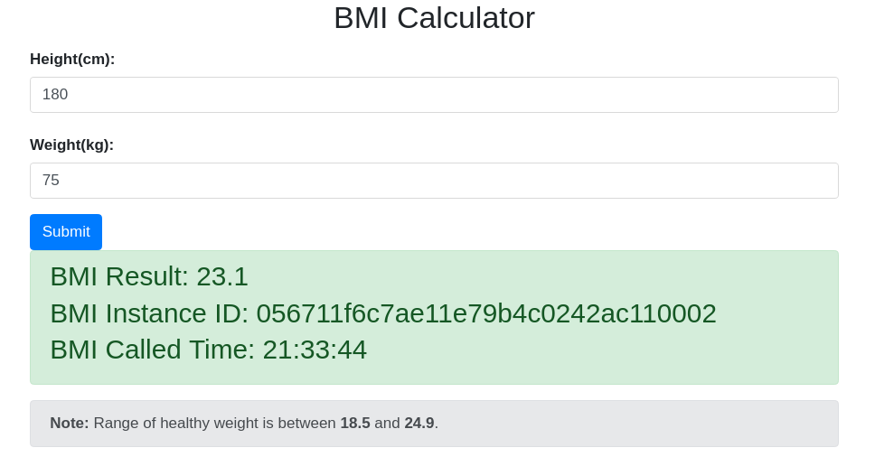Click the Submit button
The width and height of the screenshot is (875, 457).
(x=66, y=232)
